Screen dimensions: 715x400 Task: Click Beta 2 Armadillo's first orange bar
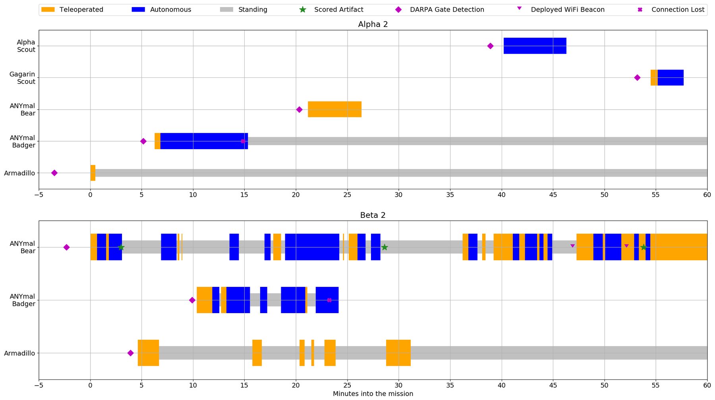click(x=148, y=353)
